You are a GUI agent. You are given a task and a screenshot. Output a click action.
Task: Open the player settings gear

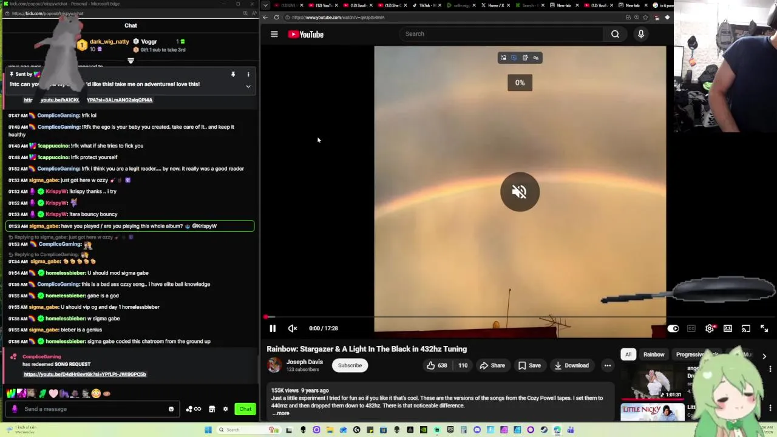pos(710,328)
